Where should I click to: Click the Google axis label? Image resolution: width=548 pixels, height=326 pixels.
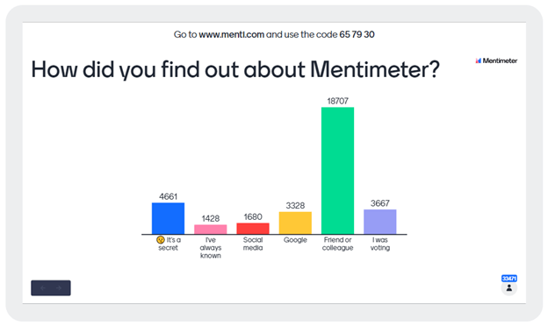pyautogui.click(x=295, y=240)
